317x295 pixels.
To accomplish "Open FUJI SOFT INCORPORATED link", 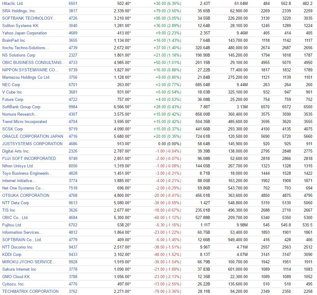I will (29, 158).
